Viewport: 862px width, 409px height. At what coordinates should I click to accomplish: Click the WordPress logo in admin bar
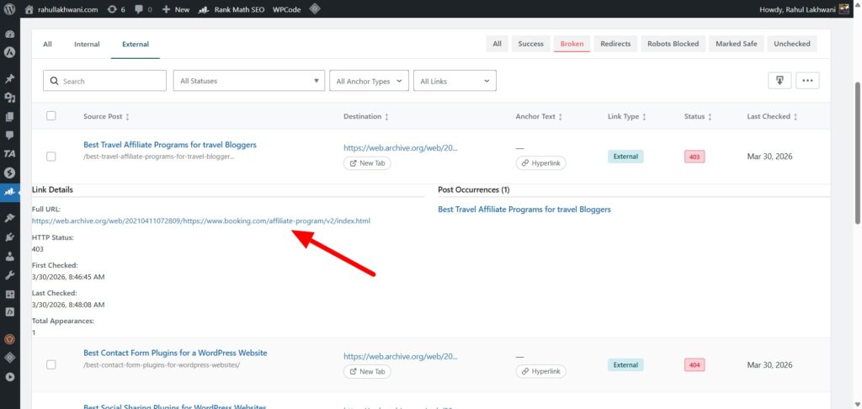tap(10, 9)
